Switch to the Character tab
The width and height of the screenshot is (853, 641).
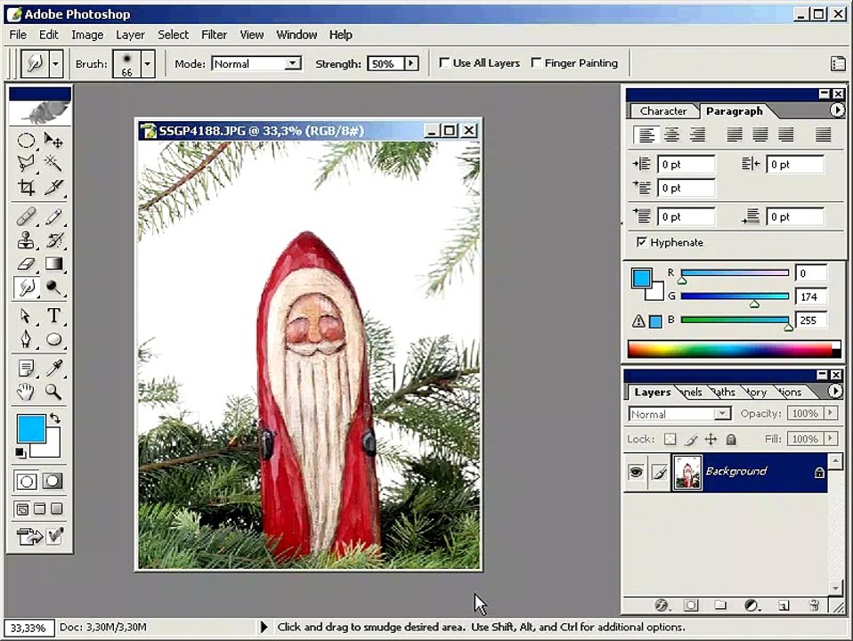click(663, 111)
